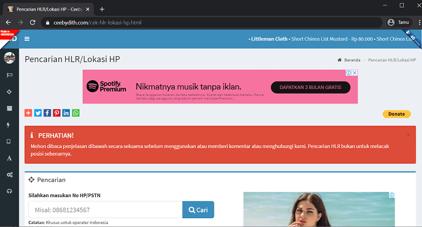Click the page heading Pencarian HLR/Lokasi HP
The height and width of the screenshot is (227, 422).
pyautogui.click(x=72, y=59)
